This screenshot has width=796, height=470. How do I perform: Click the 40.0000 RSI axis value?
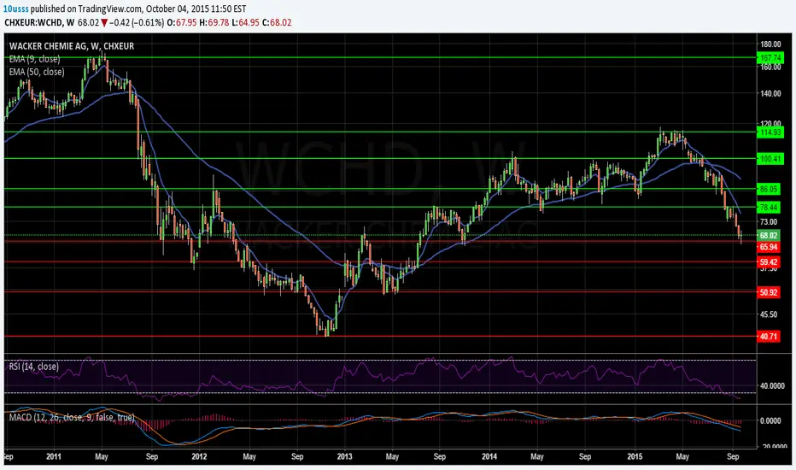coord(771,385)
